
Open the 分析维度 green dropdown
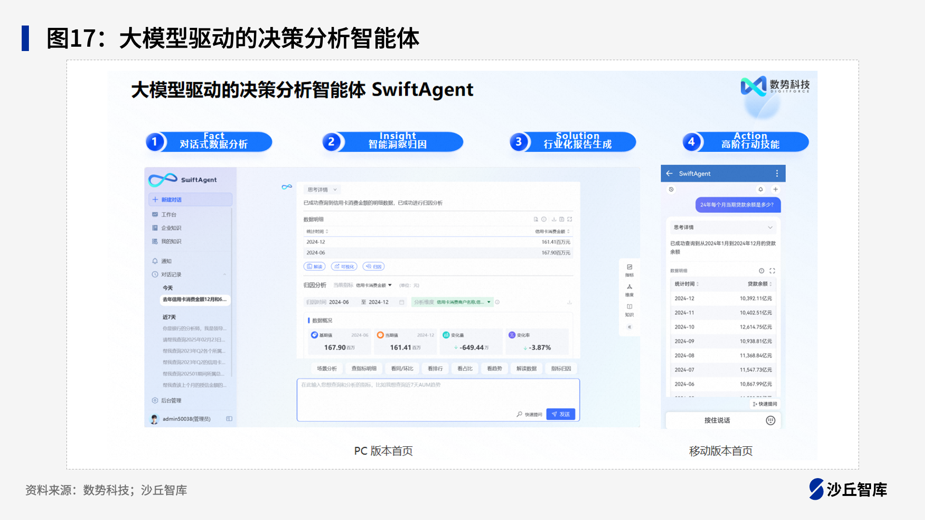[x=453, y=302]
